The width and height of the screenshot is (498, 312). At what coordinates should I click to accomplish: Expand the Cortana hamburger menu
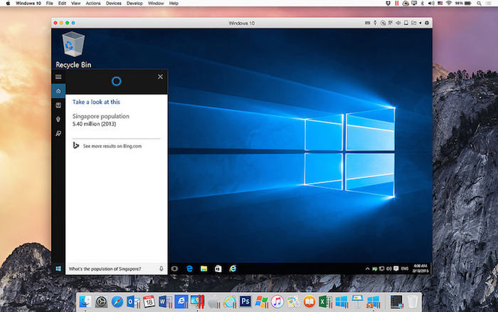coord(58,76)
